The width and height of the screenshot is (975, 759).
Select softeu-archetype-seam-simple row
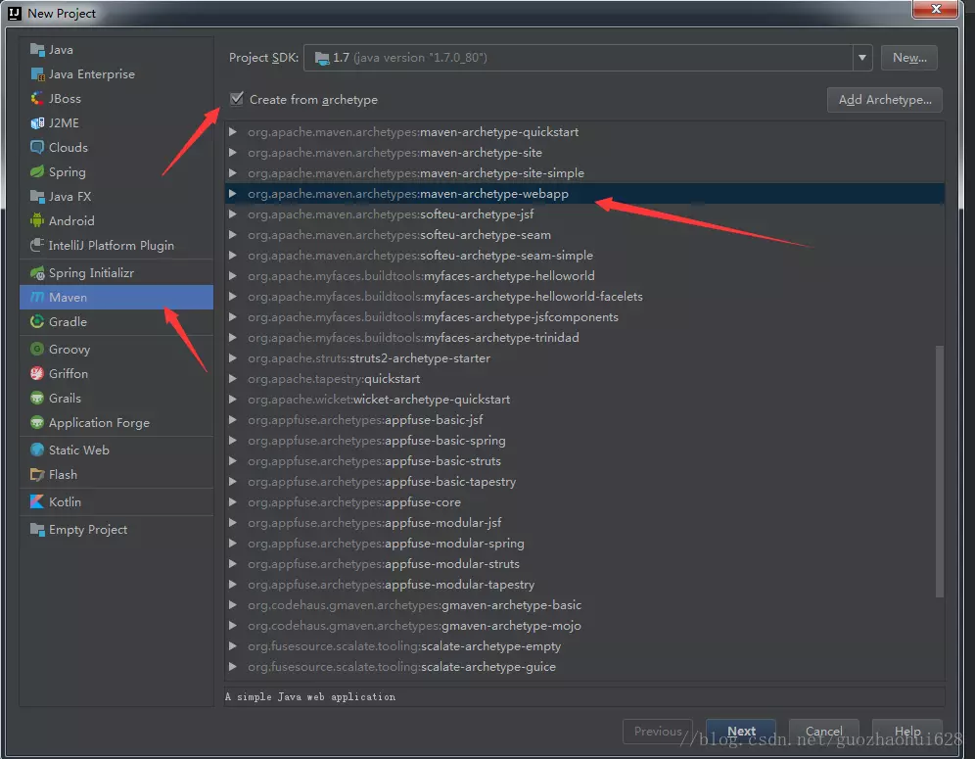(584, 255)
